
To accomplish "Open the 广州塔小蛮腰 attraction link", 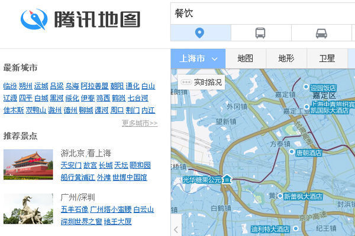I will pos(111,209).
